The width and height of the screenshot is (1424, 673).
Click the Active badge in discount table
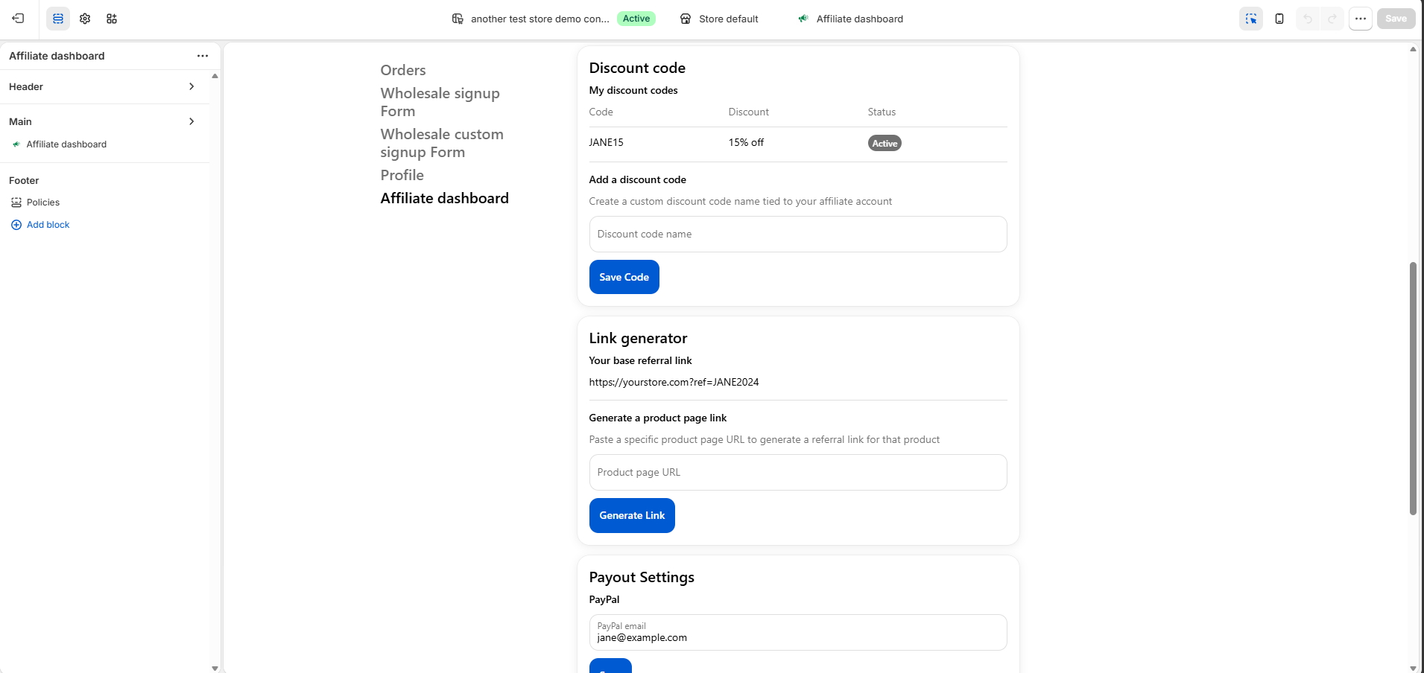885,143
